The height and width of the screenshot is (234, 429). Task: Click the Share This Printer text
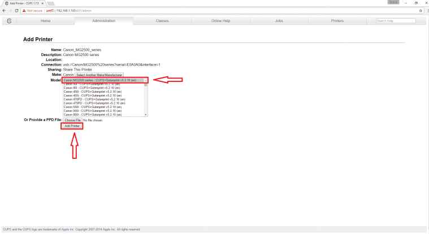tap(77, 70)
